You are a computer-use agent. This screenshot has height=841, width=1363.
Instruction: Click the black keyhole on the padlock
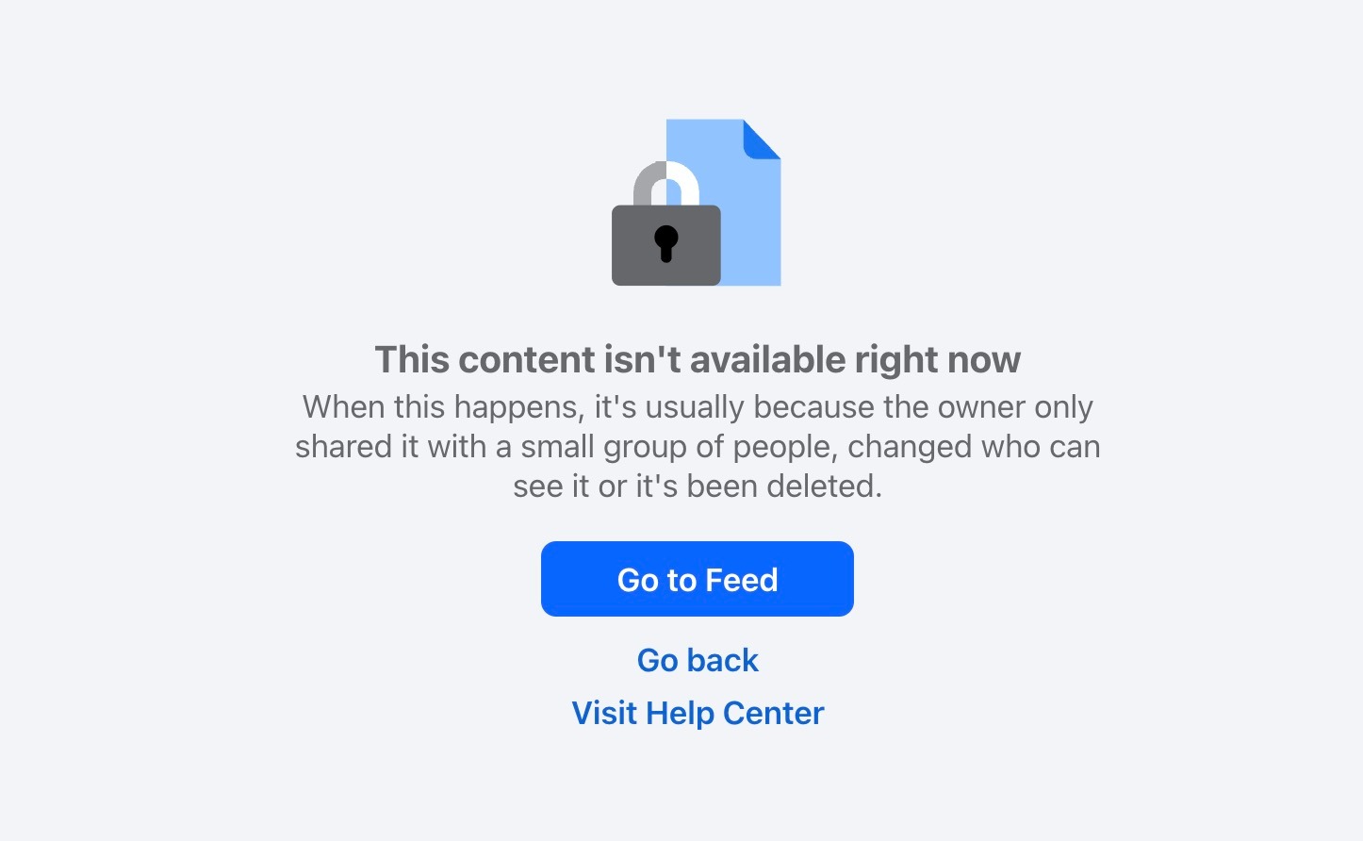666,243
